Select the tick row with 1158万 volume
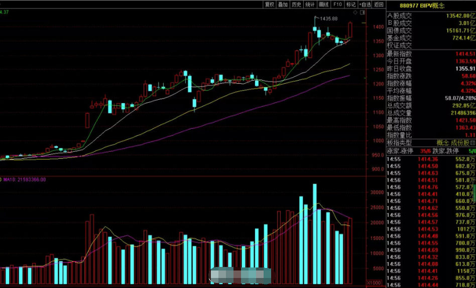The height and width of the screenshot is (288, 476). pos(431,271)
